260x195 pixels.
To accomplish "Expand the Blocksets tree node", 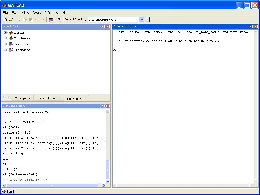I will (x=5, y=50).
